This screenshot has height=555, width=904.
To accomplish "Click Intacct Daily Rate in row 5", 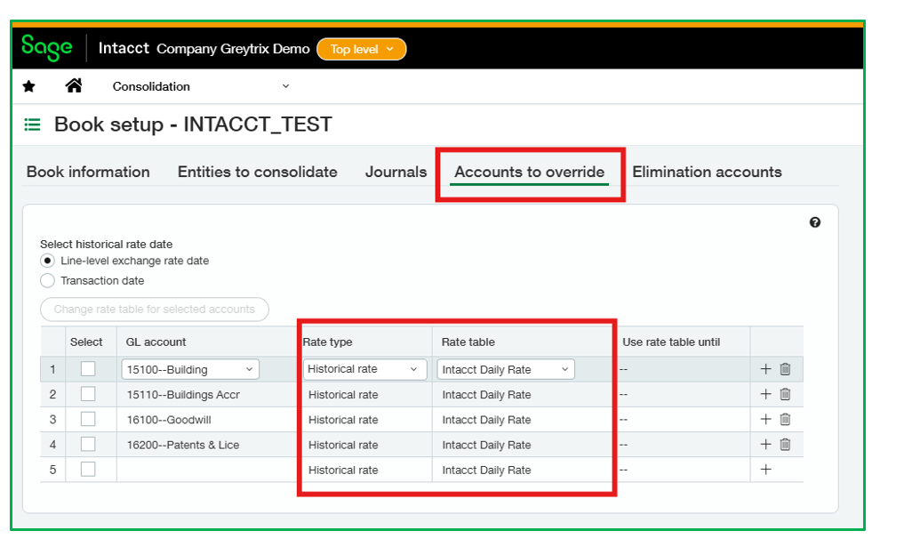I will click(486, 471).
